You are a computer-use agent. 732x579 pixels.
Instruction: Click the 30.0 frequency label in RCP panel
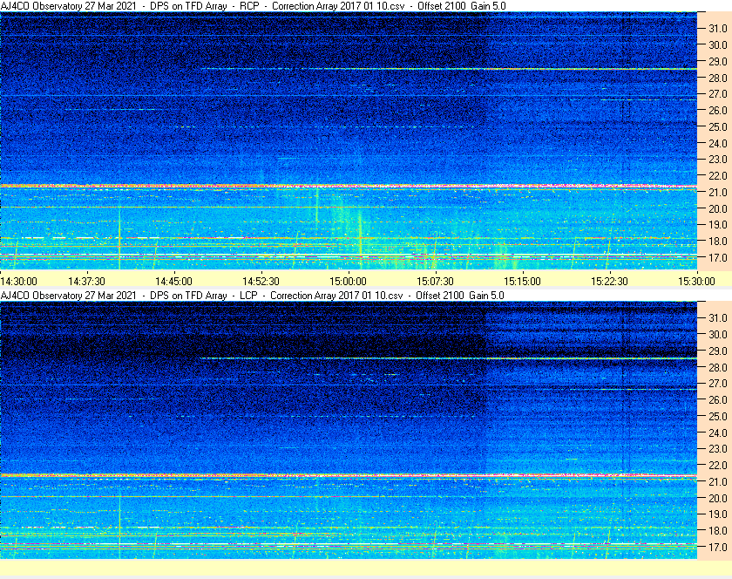tap(718, 44)
